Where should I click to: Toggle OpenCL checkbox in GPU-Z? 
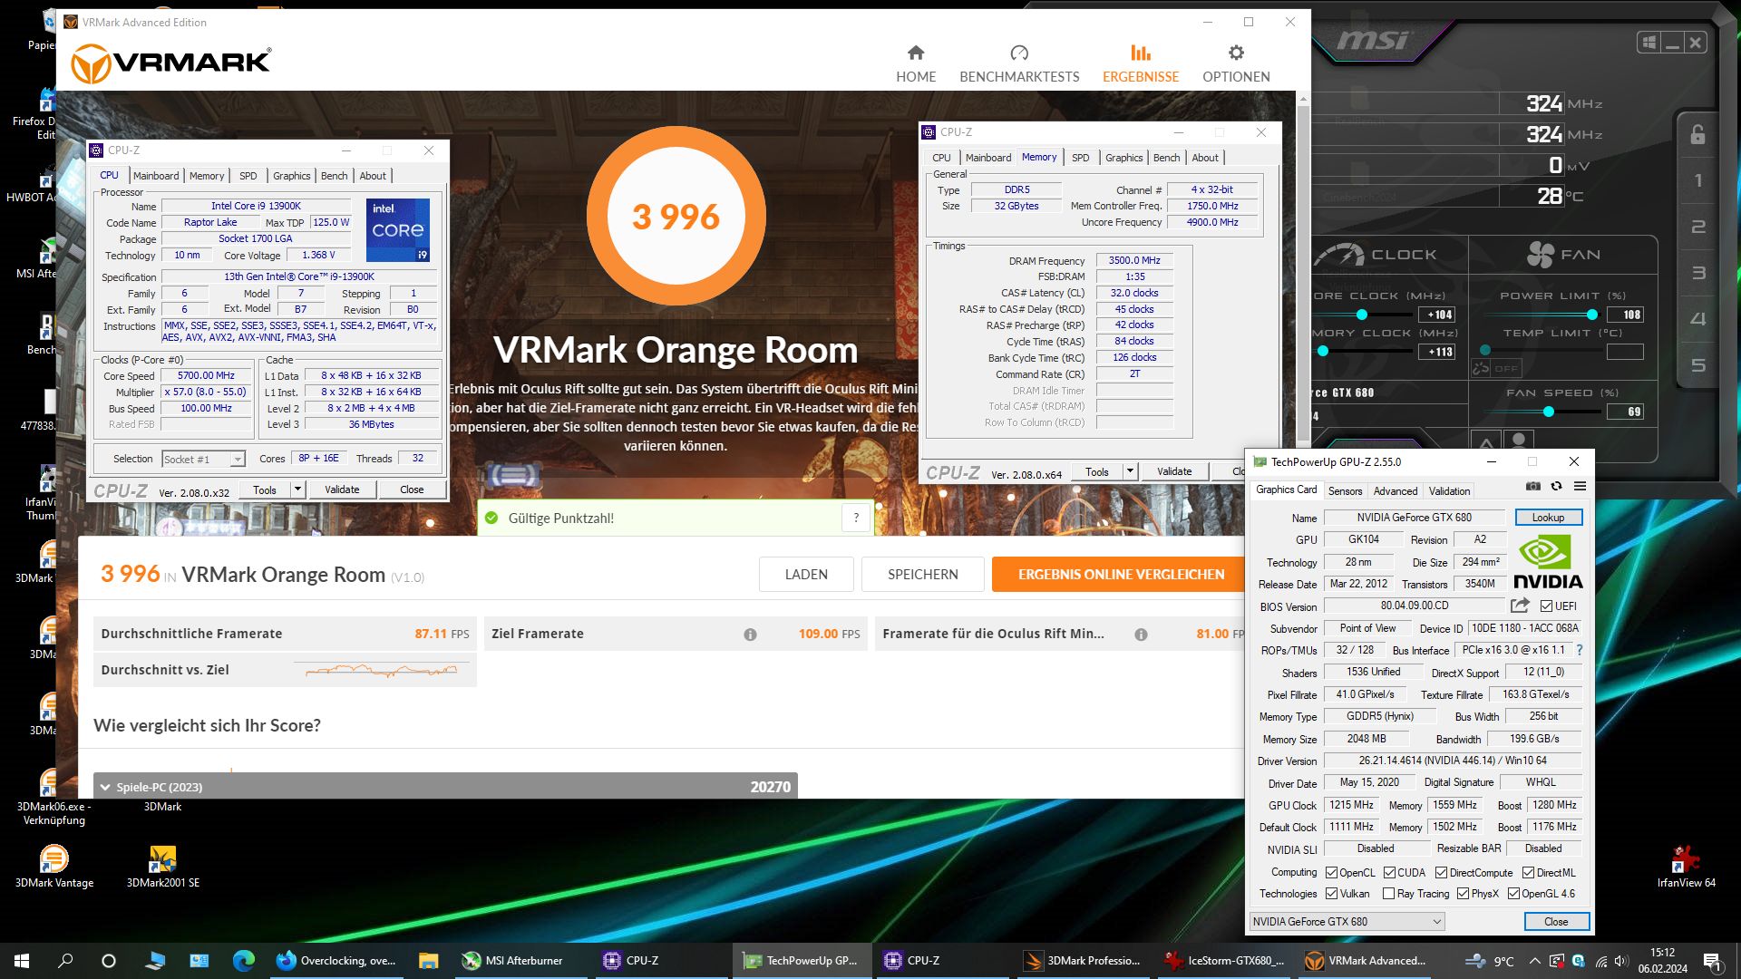click(1331, 872)
